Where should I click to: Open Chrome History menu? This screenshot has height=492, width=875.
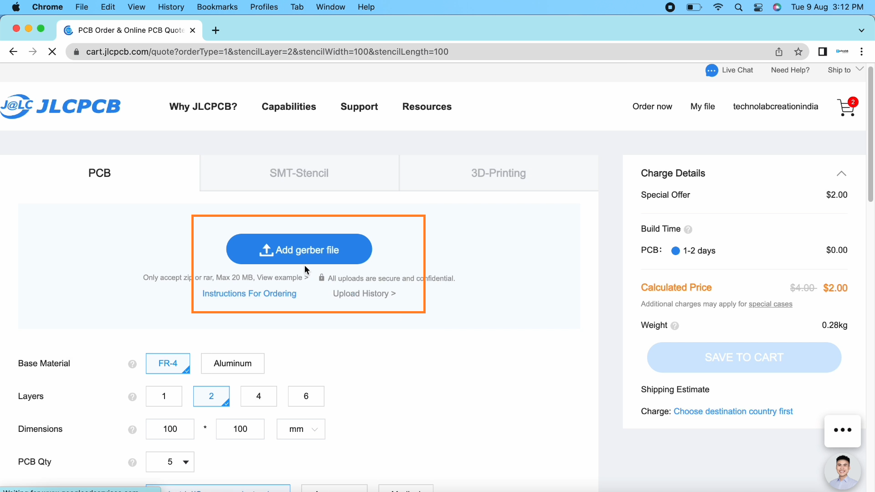click(171, 7)
